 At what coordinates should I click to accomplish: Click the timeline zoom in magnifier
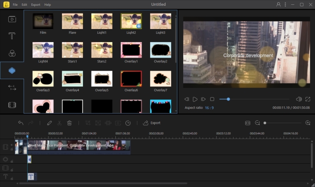coord(308,123)
